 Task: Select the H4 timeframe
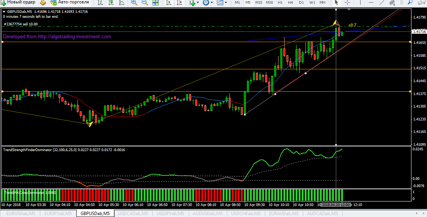[x=291, y=2]
